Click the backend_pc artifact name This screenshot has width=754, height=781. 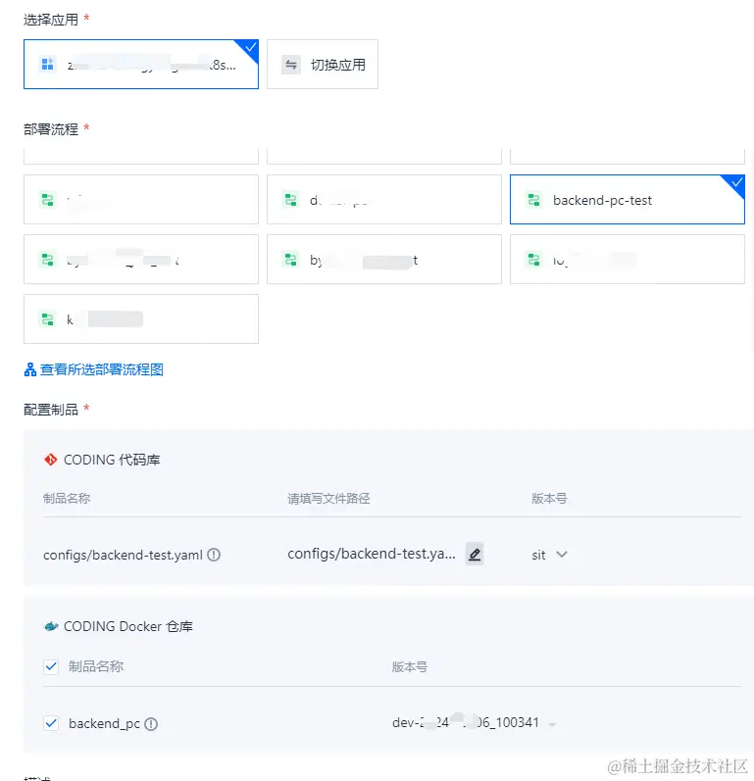pos(104,724)
